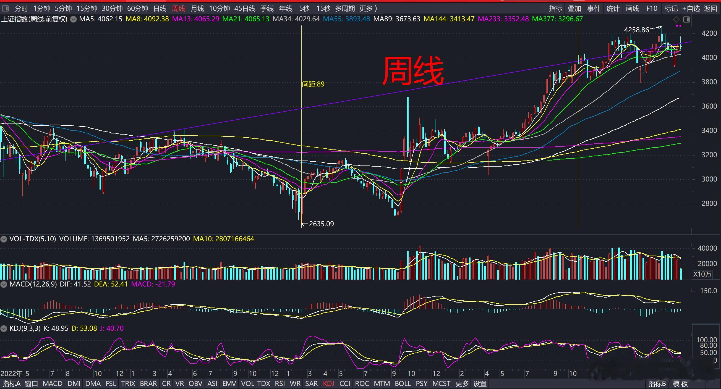This screenshot has width=721, height=389.
Task: Expand the moving average settings arrow
Action: pyautogui.click(x=73, y=19)
